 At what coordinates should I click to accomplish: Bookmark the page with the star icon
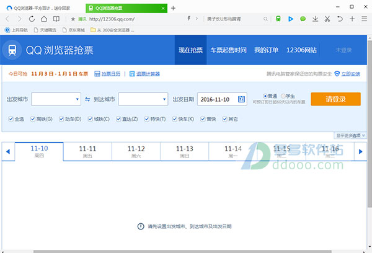pyautogui.click(x=73, y=19)
